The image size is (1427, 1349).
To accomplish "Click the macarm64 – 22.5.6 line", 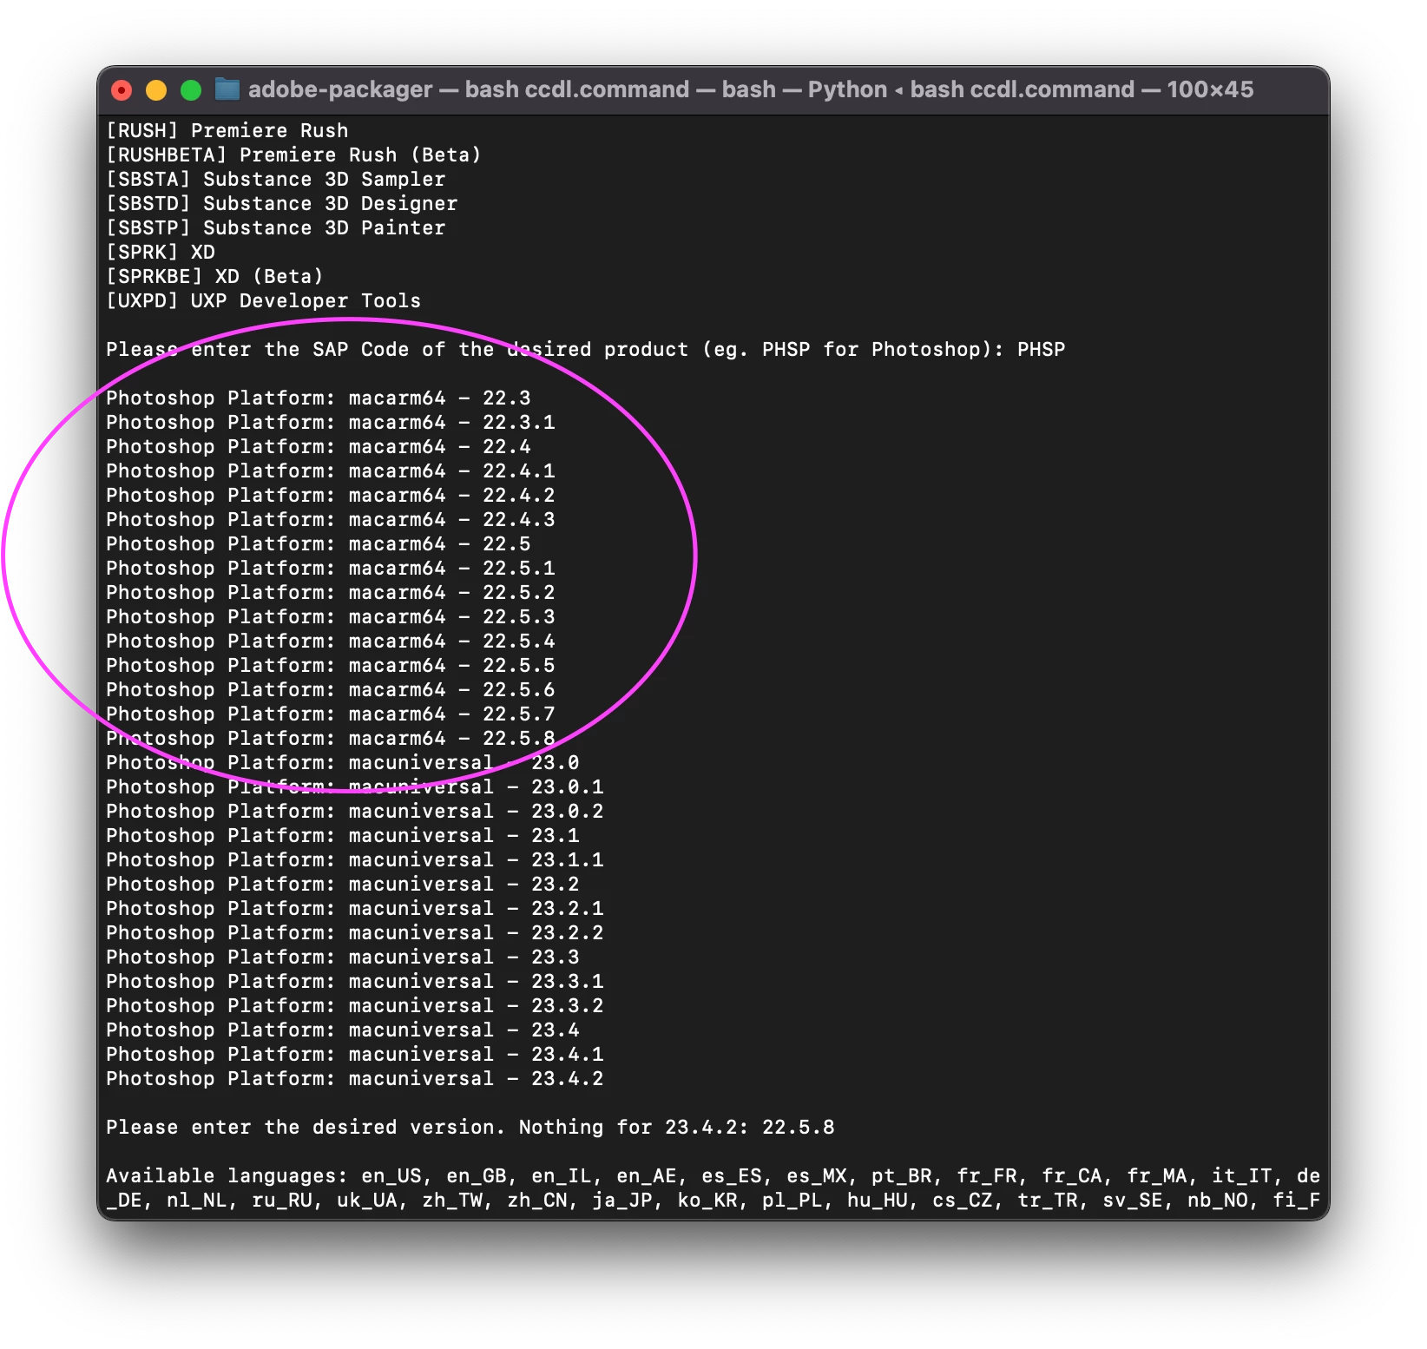I will [x=331, y=690].
